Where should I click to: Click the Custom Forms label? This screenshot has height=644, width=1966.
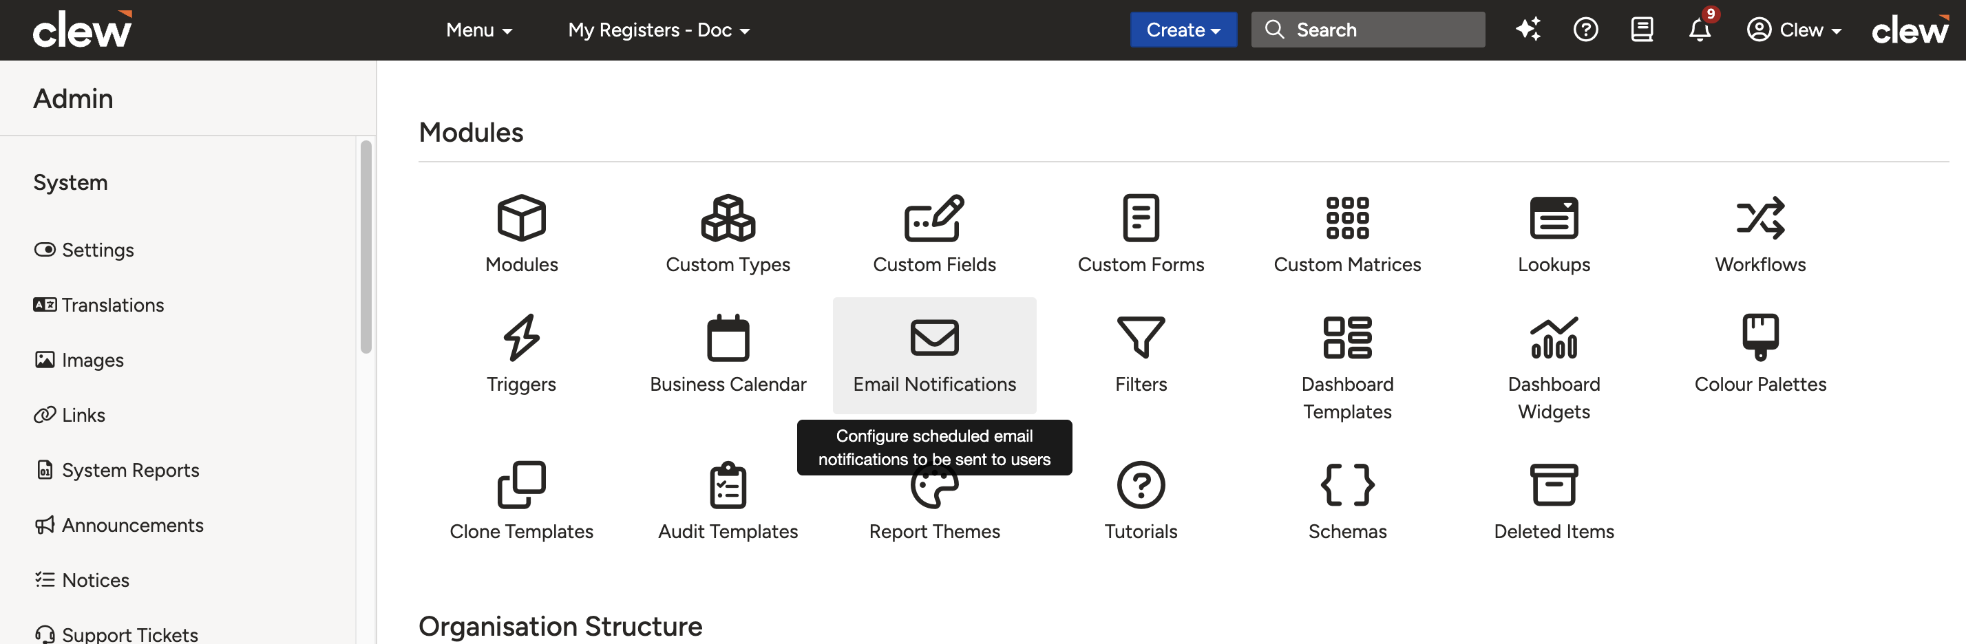1141,264
